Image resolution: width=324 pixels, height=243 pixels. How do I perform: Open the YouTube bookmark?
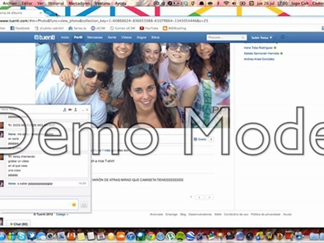[x=149, y=28]
